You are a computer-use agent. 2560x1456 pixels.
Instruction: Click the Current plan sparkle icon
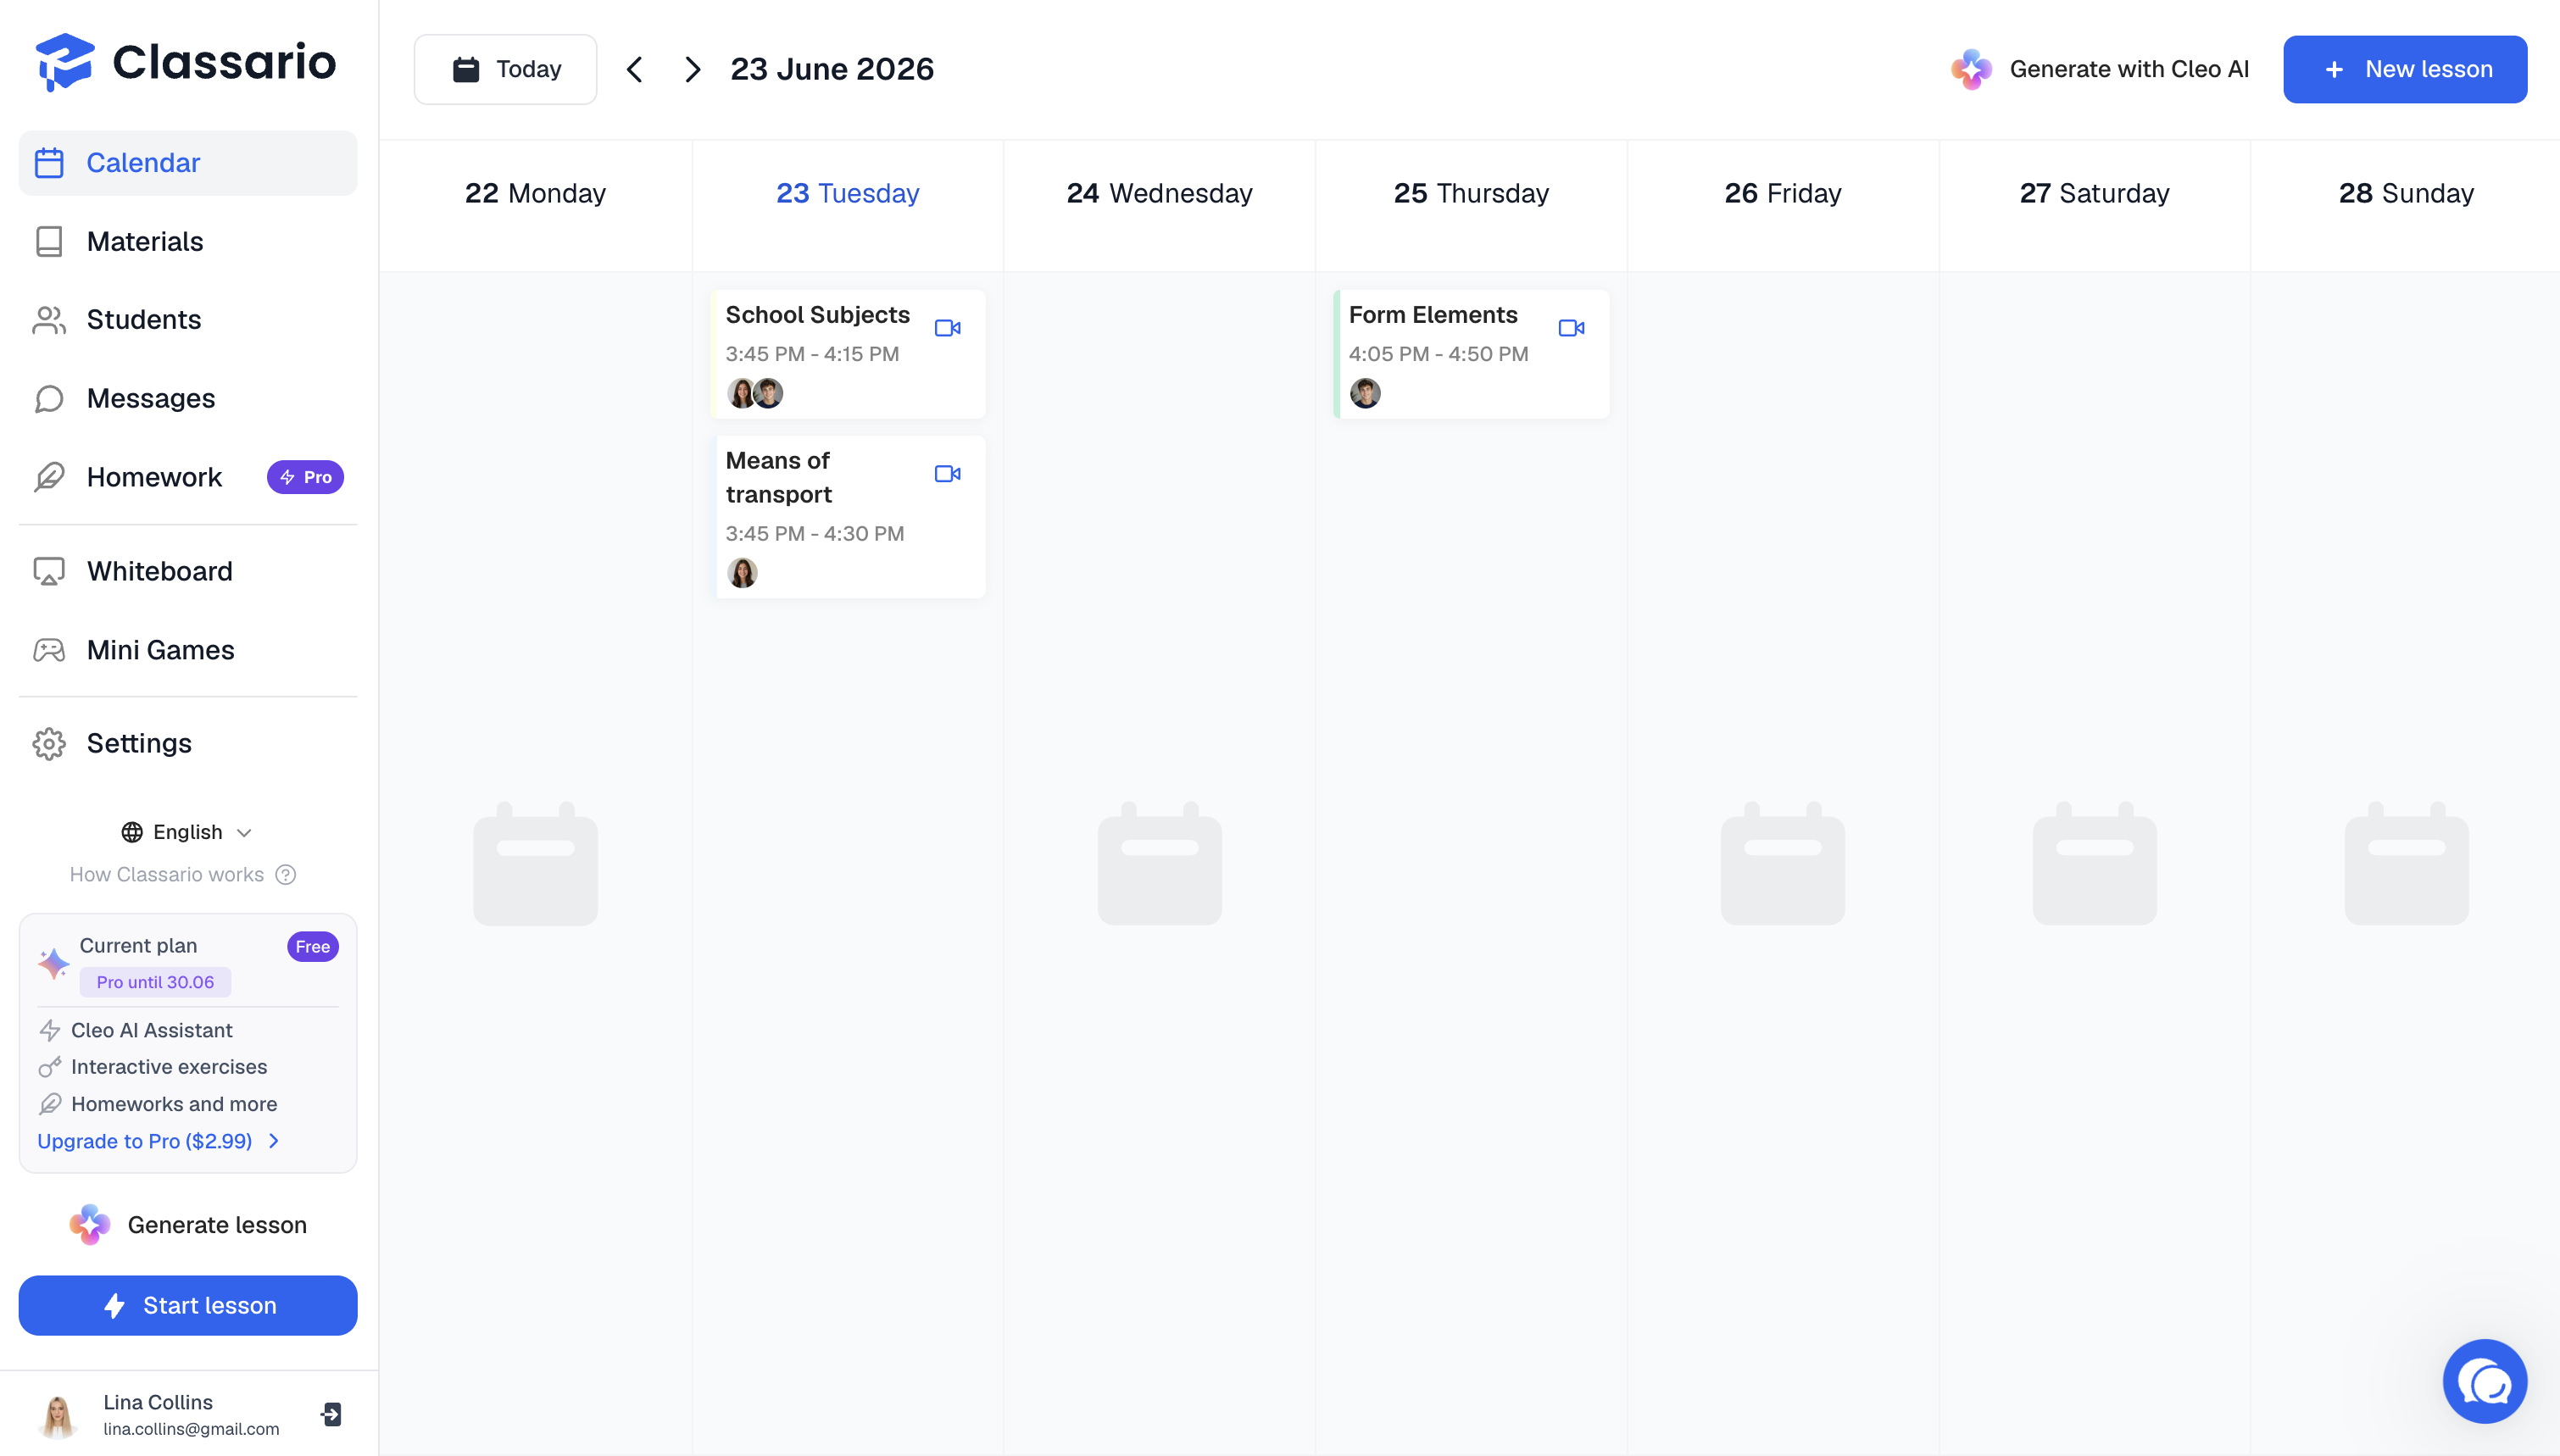[53, 963]
